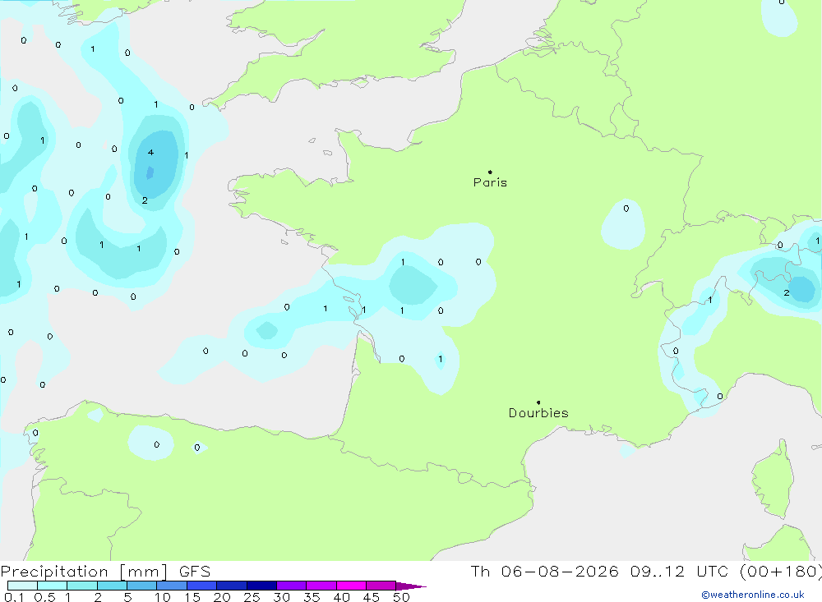
Task: Click the Dourbies city label
Action: [538, 413]
